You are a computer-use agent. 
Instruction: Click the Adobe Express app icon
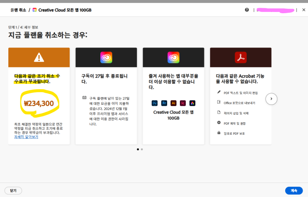(x=192, y=103)
